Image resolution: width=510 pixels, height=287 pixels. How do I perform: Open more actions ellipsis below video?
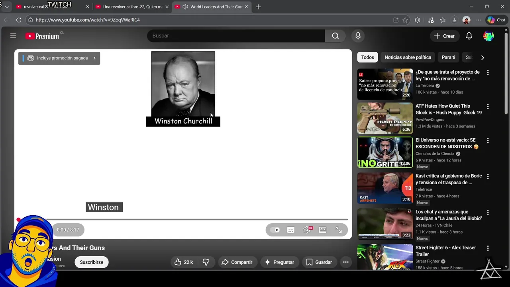click(346, 262)
